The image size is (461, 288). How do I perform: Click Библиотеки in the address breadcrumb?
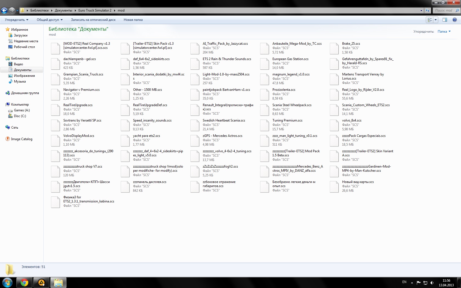(39, 10)
